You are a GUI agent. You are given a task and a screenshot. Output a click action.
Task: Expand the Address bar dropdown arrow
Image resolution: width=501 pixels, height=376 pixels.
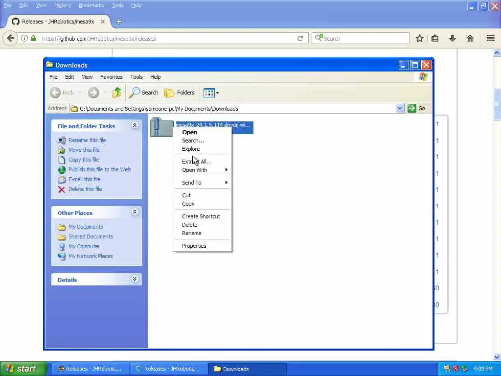[x=399, y=108]
